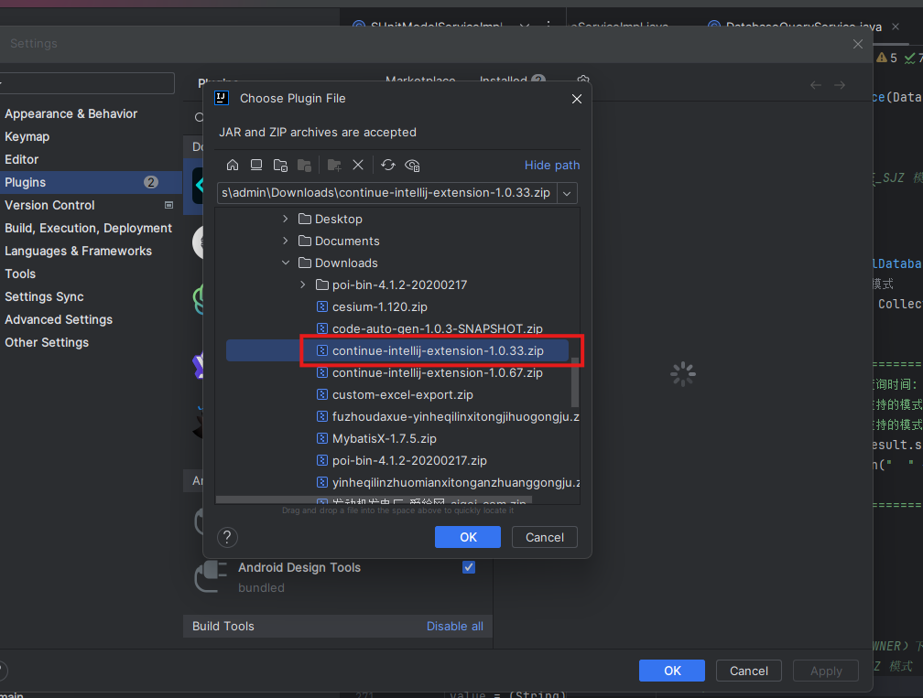The image size is (923, 698).
Task: Expand the poi-bin-4.1.2-20200217 folder
Action: pos(302,285)
